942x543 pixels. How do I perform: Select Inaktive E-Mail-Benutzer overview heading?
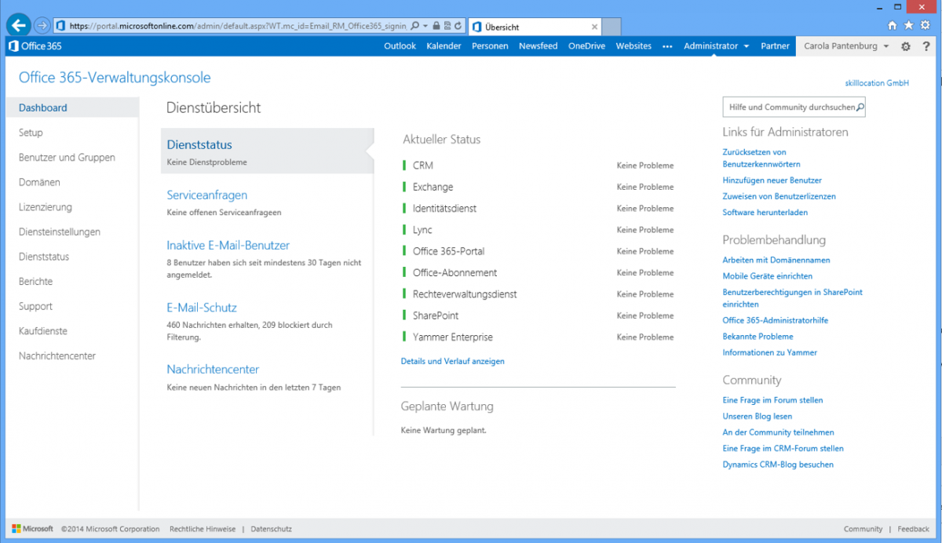point(228,246)
